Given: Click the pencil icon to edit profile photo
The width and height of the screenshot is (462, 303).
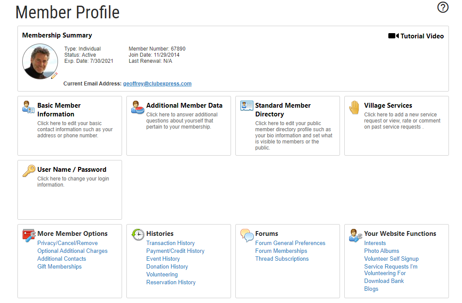Looking at the screenshot, I should click(54, 75).
